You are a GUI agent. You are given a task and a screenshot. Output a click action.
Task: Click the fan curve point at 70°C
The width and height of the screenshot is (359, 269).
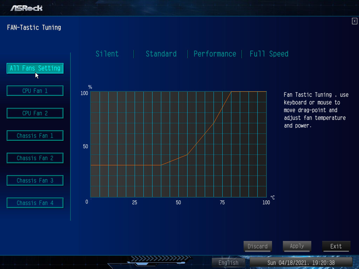214,123
